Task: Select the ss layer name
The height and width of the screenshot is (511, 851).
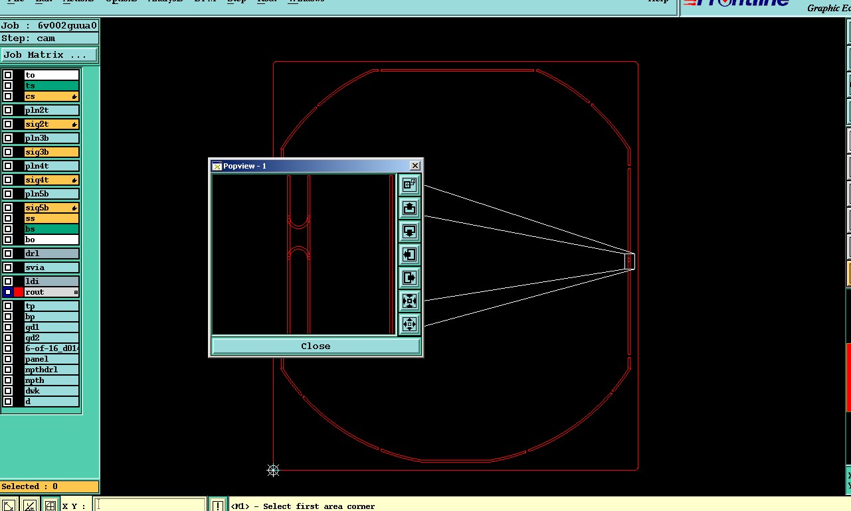Action: pos(52,218)
